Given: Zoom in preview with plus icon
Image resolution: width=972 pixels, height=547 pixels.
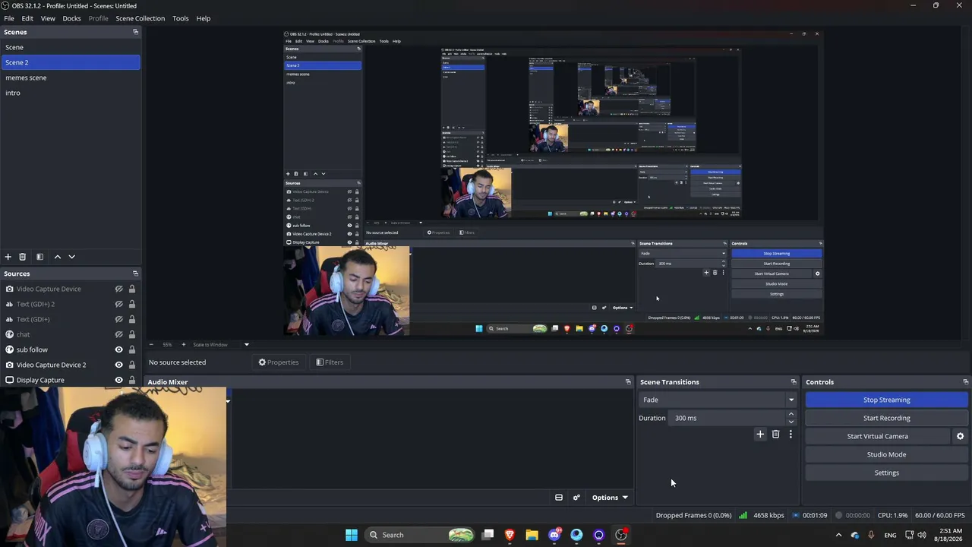Looking at the screenshot, I should pos(183,344).
